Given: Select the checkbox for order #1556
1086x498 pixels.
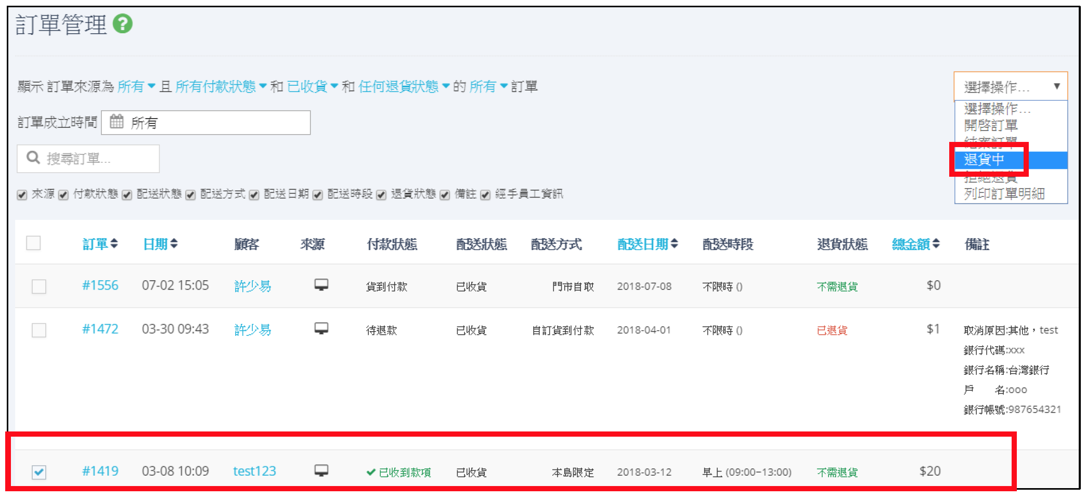Looking at the screenshot, I should pyautogui.click(x=39, y=286).
